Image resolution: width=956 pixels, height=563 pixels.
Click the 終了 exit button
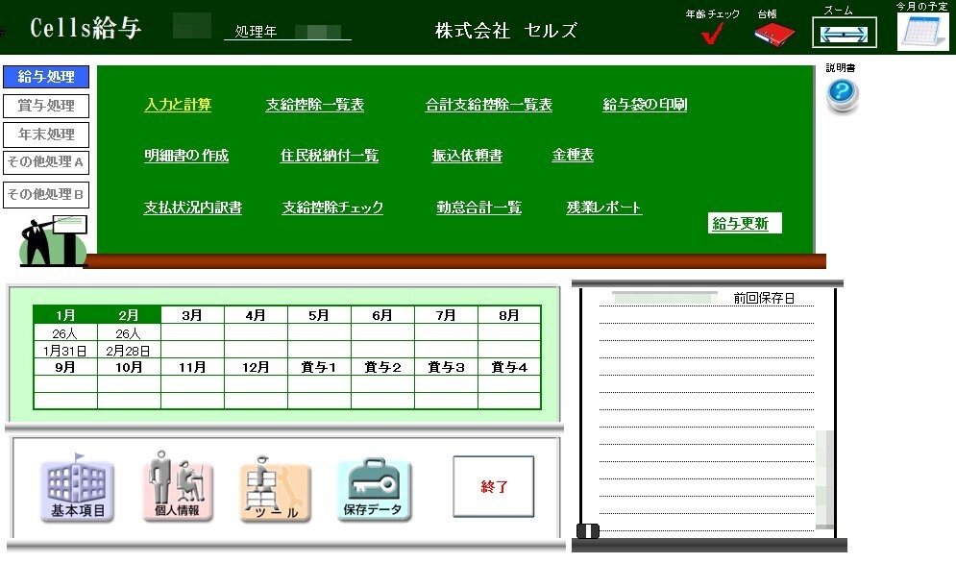[x=493, y=487]
